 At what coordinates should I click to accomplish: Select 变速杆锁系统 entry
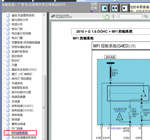(x=20, y=52)
